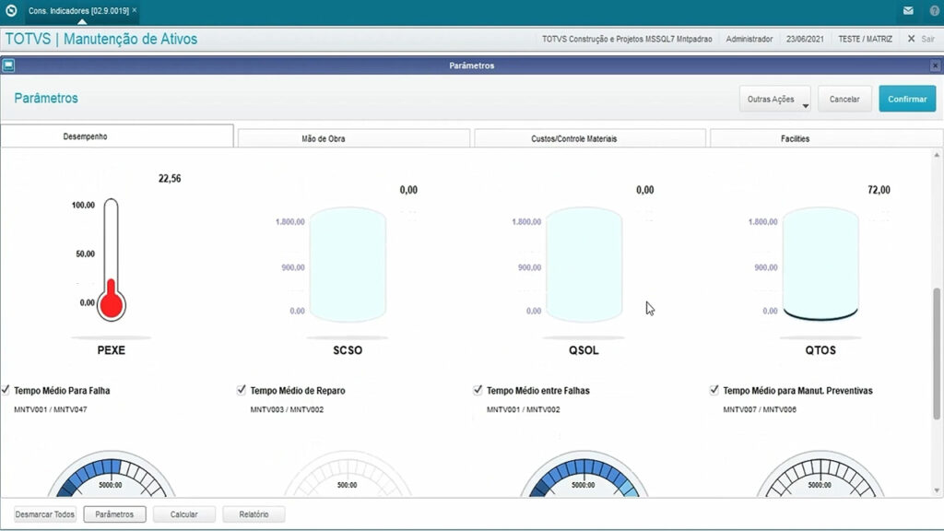The width and height of the screenshot is (944, 531).
Task: Open the mail envelope icon
Action: click(x=908, y=10)
